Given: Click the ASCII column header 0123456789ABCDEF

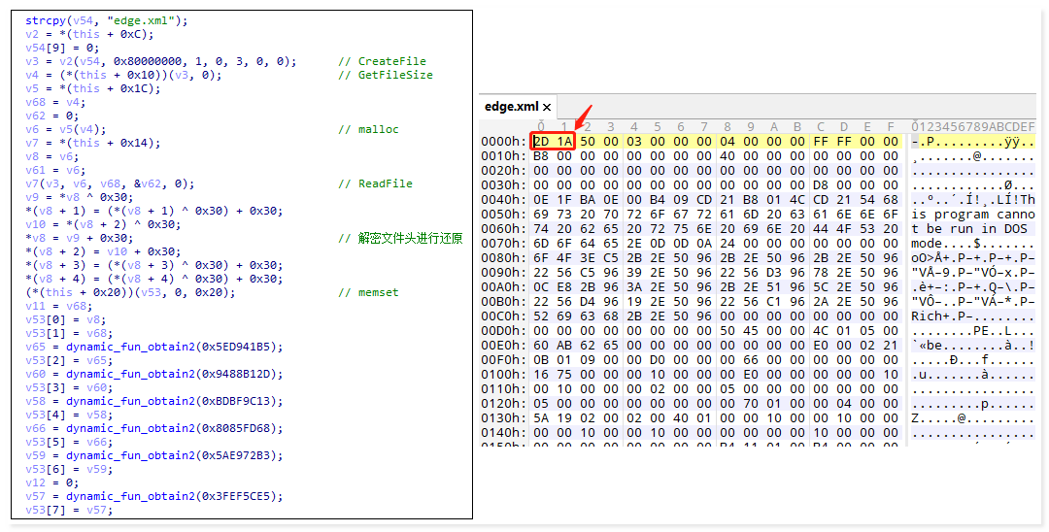Looking at the screenshot, I should 972,126.
